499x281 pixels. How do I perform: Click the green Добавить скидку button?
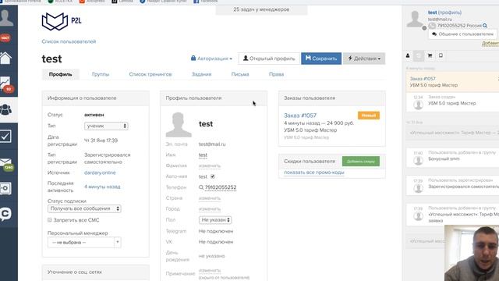pyautogui.click(x=361, y=162)
